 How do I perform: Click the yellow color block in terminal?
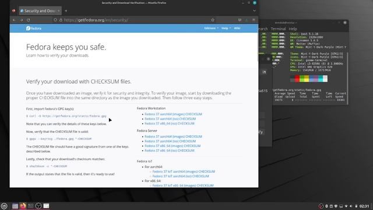307,79
